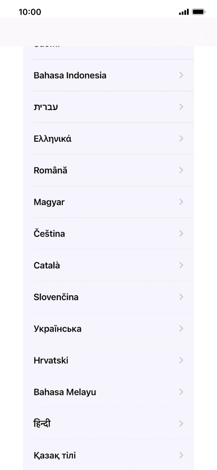Tap the chevron next to Hrvatski
Image resolution: width=217 pixels, height=470 pixels.
tap(181, 360)
